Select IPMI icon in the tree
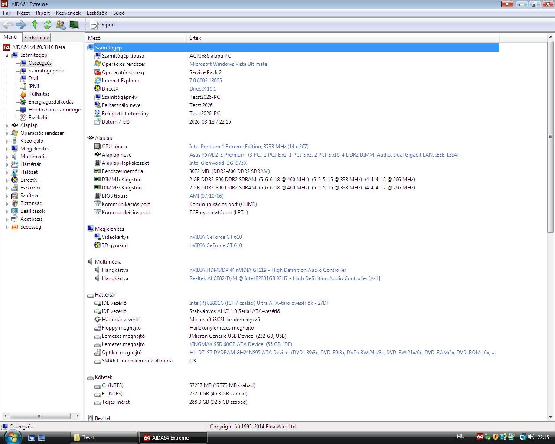The height and width of the screenshot is (444, 555). 23,86
